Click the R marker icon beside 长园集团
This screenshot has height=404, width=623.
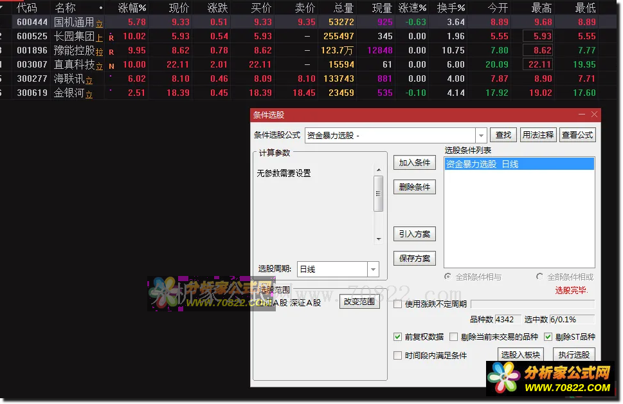click(x=111, y=38)
